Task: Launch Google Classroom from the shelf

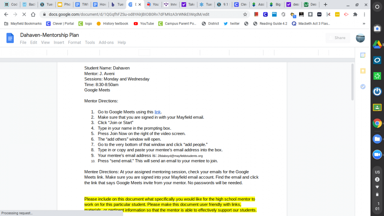Action: [377, 107]
